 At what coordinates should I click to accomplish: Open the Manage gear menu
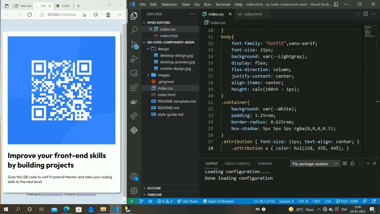coord(134,191)
